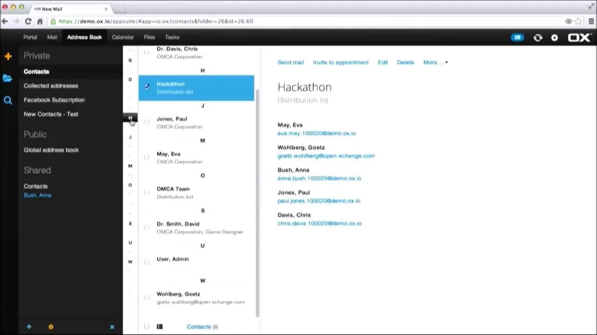Switch to the Tasks tab
Viewport: 597px width, 335px height.
172,37
